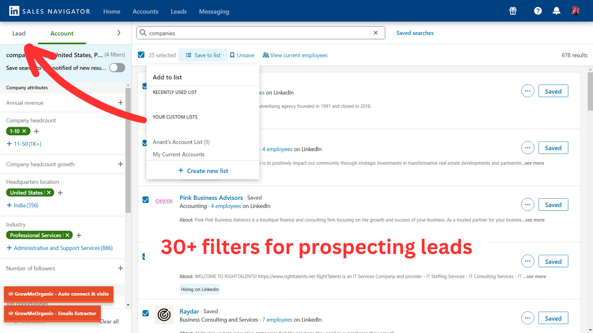Click Create new list
The width and height of the screenshot is (593, 333).
coord(203,171)
